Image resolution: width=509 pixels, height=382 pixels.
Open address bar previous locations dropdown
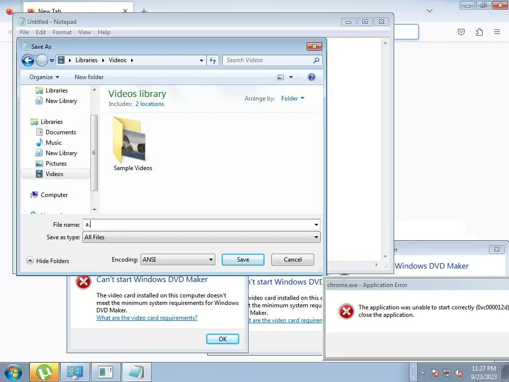201,60
